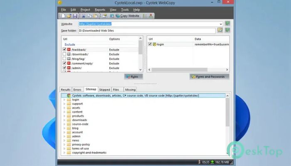Image resolution: width=291 pixels, height=166 pixels.
Task: Switch to the Skipped tab
Action: 104,90
